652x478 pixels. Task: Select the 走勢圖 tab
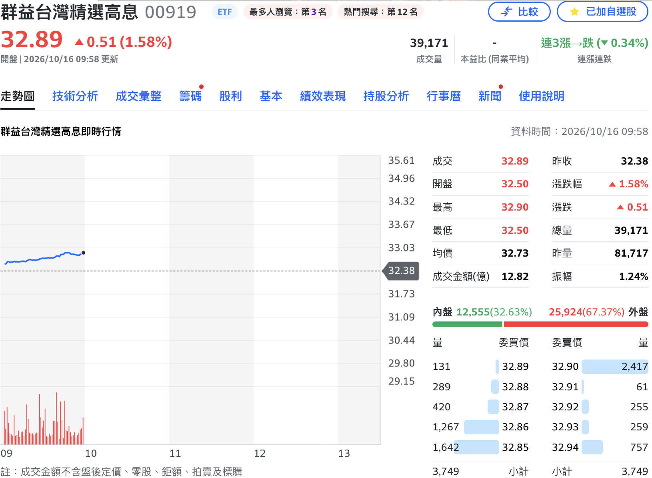pyautogui.click(x=17, y=96)
